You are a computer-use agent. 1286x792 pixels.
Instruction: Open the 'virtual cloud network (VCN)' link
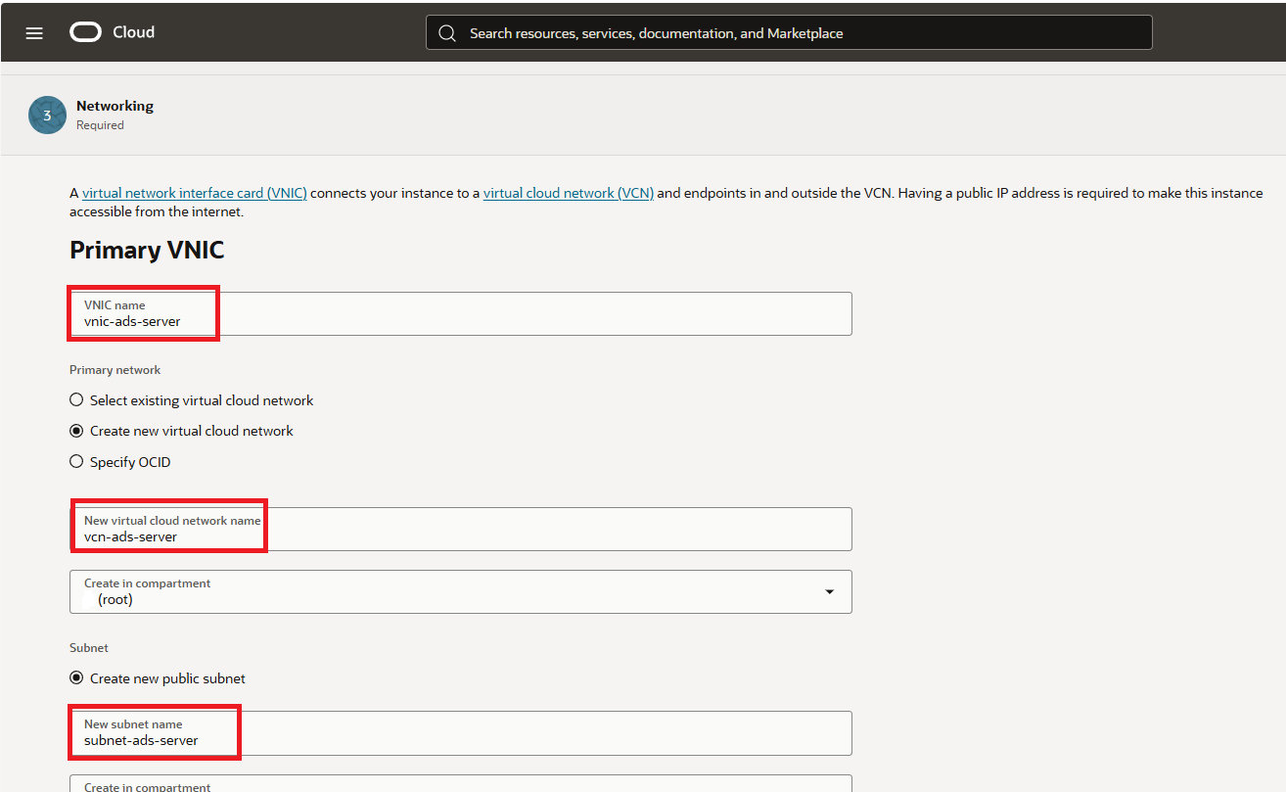tap(568, 193)
